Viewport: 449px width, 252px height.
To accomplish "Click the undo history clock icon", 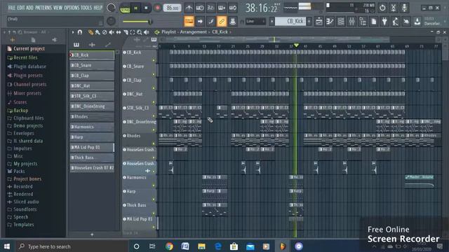I will [x=382, y=8].
